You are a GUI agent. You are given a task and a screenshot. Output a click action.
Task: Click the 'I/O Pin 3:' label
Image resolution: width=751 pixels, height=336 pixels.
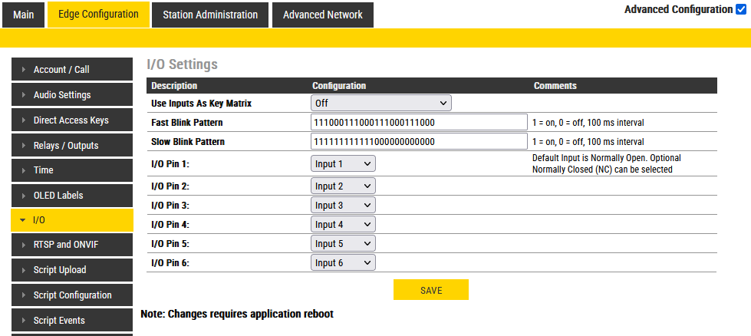170,206
